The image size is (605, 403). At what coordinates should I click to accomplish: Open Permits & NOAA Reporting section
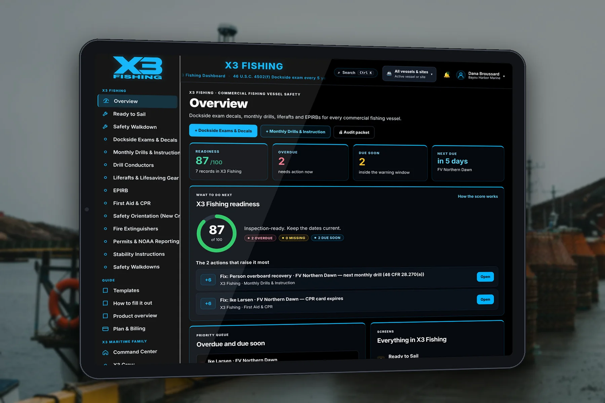[x=146, y=241]
